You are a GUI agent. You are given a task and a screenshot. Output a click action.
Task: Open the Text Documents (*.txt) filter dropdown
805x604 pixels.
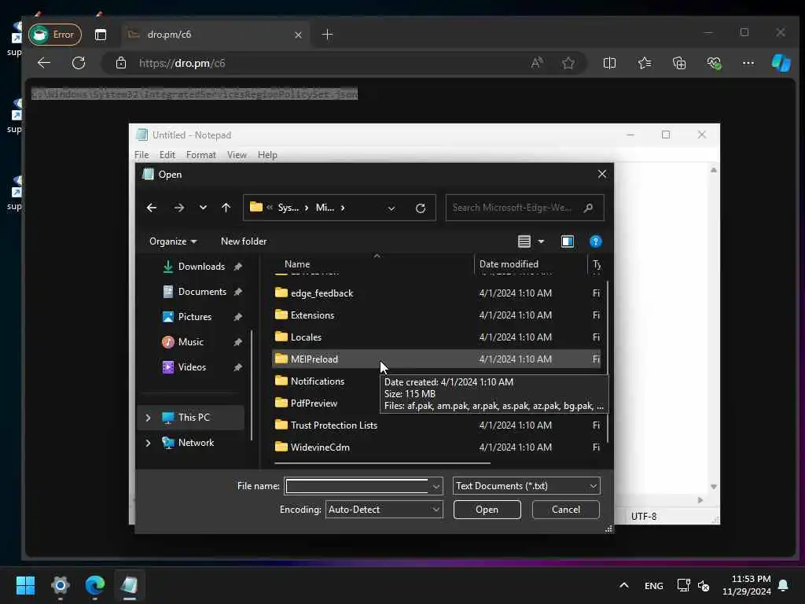526,486
